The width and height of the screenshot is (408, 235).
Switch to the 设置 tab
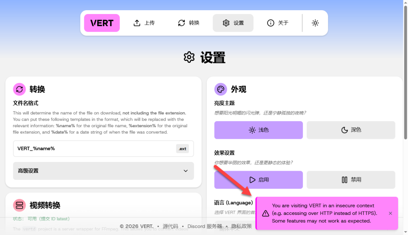(x=233, y=23)
